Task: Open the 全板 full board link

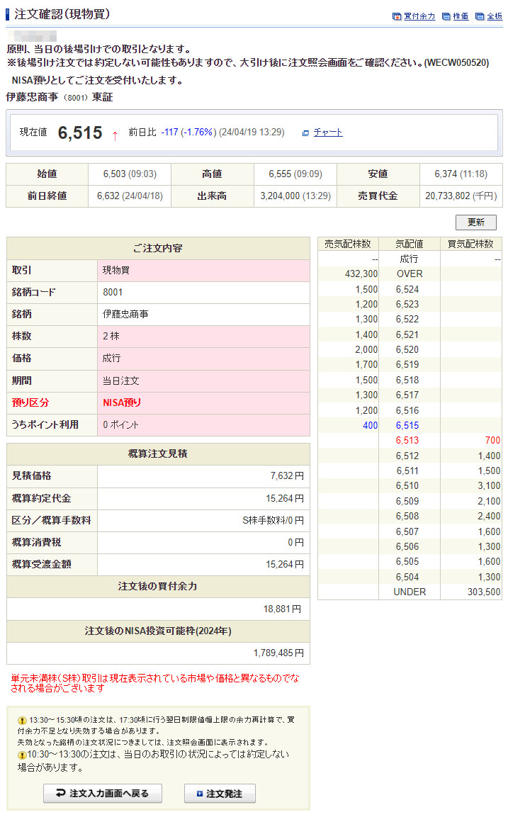Action: [x=495, y=16]
